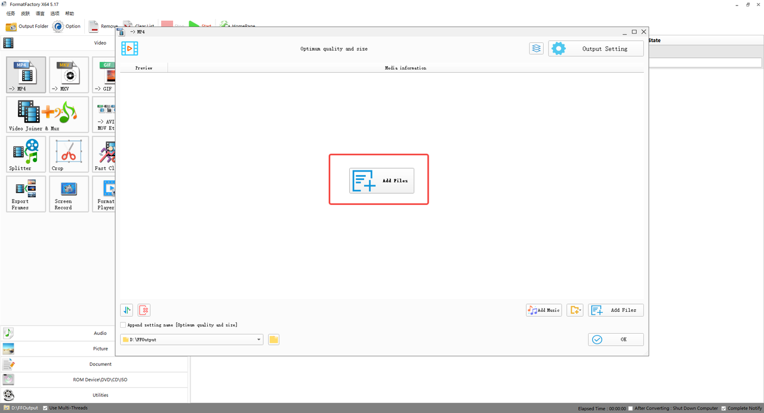Open the D:\FFOutput output path dropdown
The width and height of the screenshot is (764, 413).
click(192, 339)
